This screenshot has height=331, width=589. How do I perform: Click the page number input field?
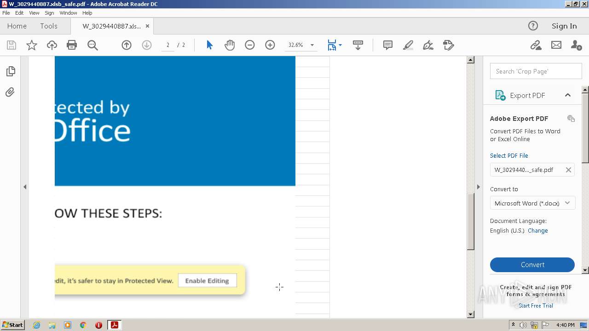(x=167, y=45)
